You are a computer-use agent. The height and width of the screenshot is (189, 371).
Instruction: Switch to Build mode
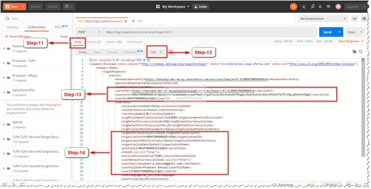point(310,185)
